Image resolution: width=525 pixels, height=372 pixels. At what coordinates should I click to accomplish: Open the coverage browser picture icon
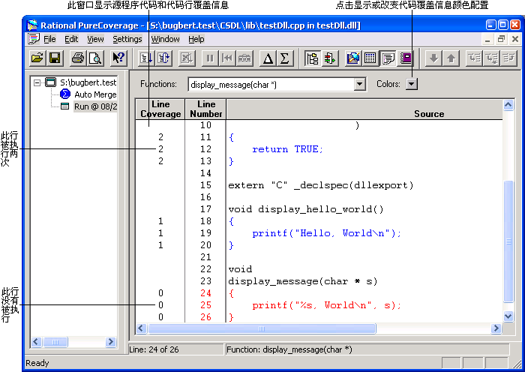point(353,58)
